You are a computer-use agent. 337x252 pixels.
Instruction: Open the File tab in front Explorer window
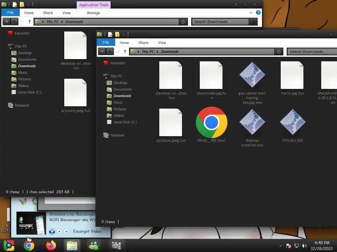pyautogui.click(x=106, y=42)
